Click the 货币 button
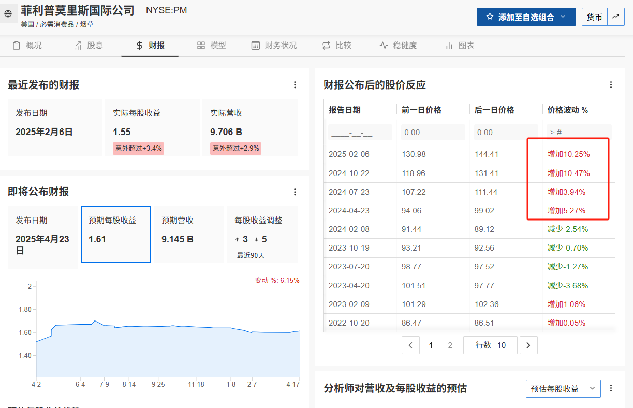 pos(594,17)
